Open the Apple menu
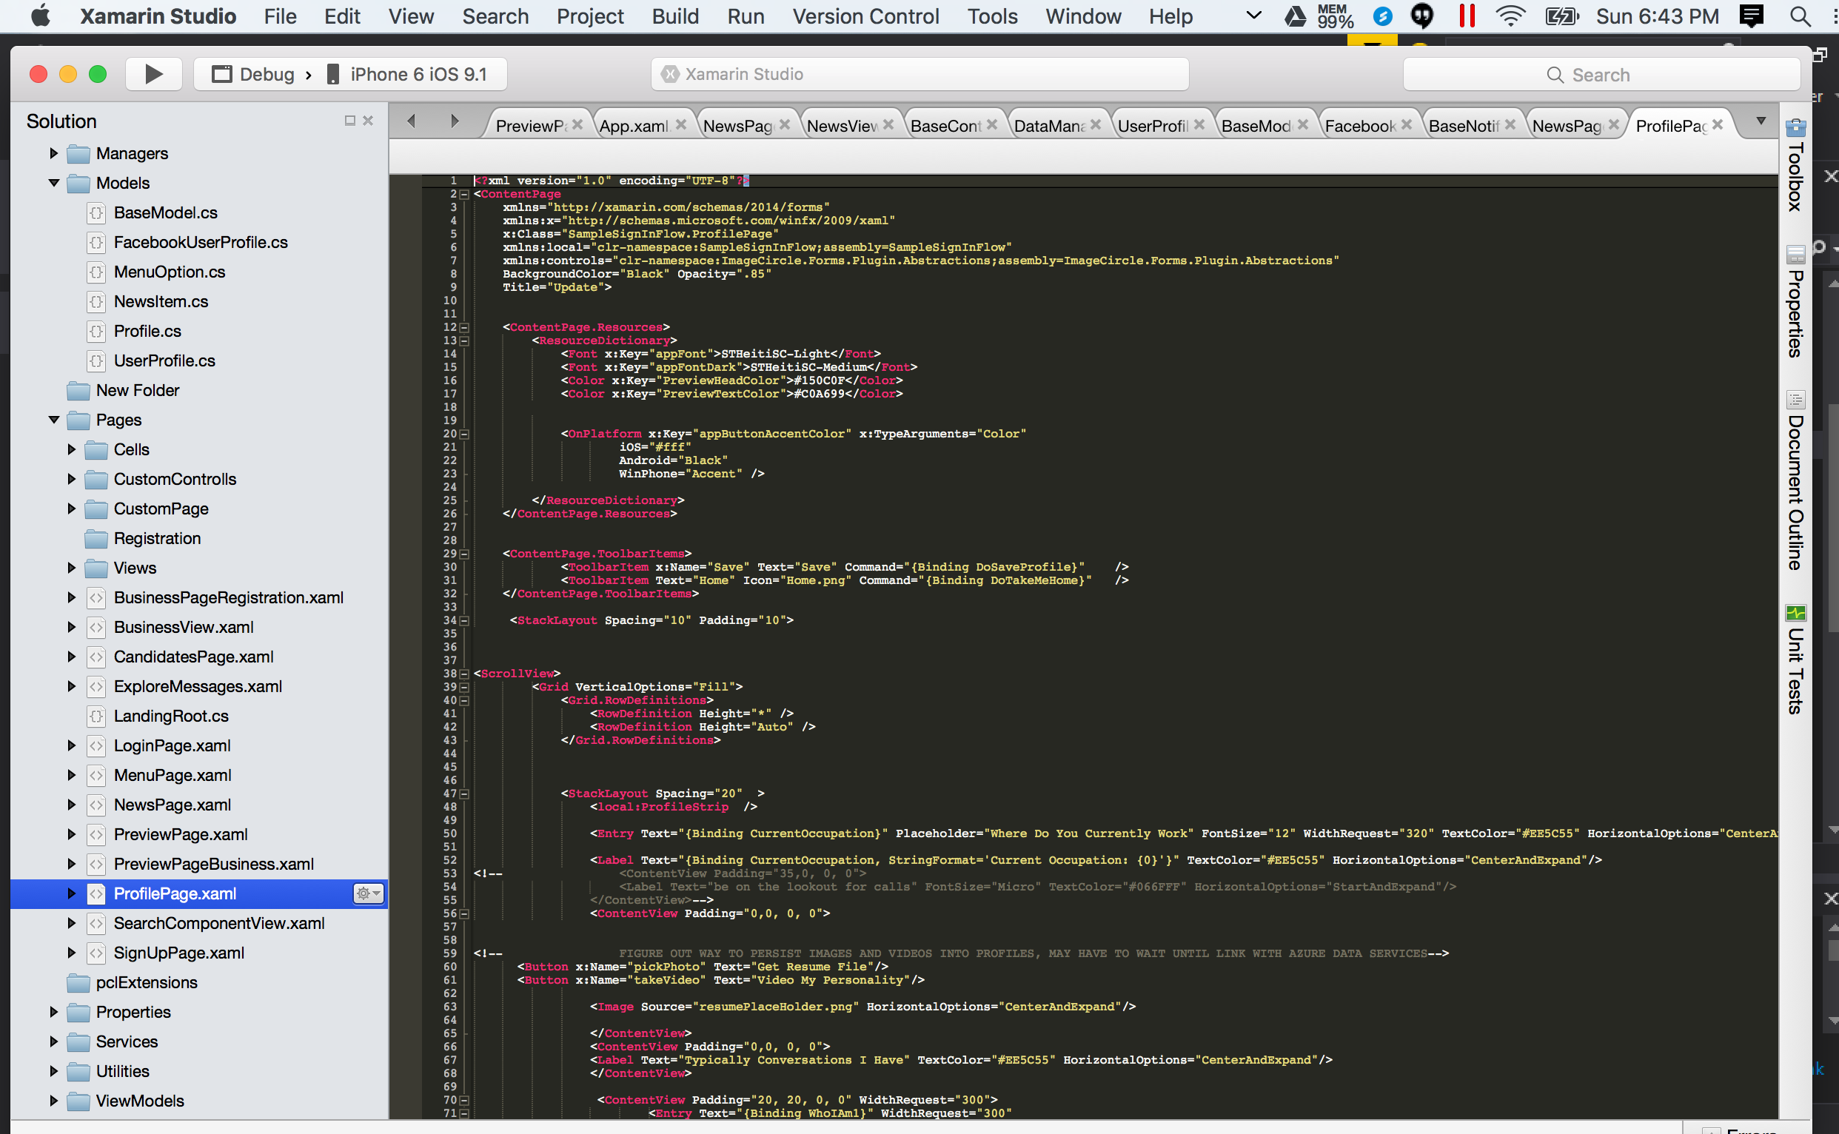The width and height of the screenshot is (1839, 1134). click(41, 16)
